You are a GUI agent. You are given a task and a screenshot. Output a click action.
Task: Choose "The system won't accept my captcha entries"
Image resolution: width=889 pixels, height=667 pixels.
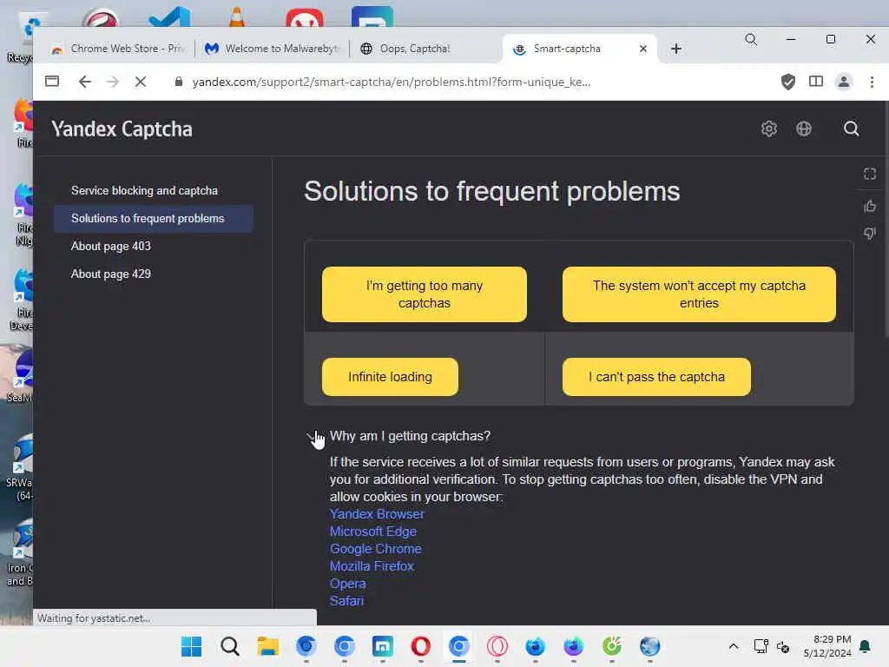(699, 294)
